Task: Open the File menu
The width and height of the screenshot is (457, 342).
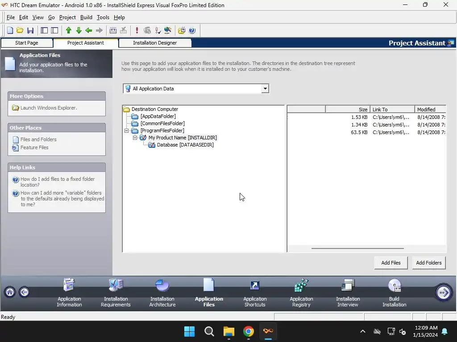Action: (x=11, y=17)
